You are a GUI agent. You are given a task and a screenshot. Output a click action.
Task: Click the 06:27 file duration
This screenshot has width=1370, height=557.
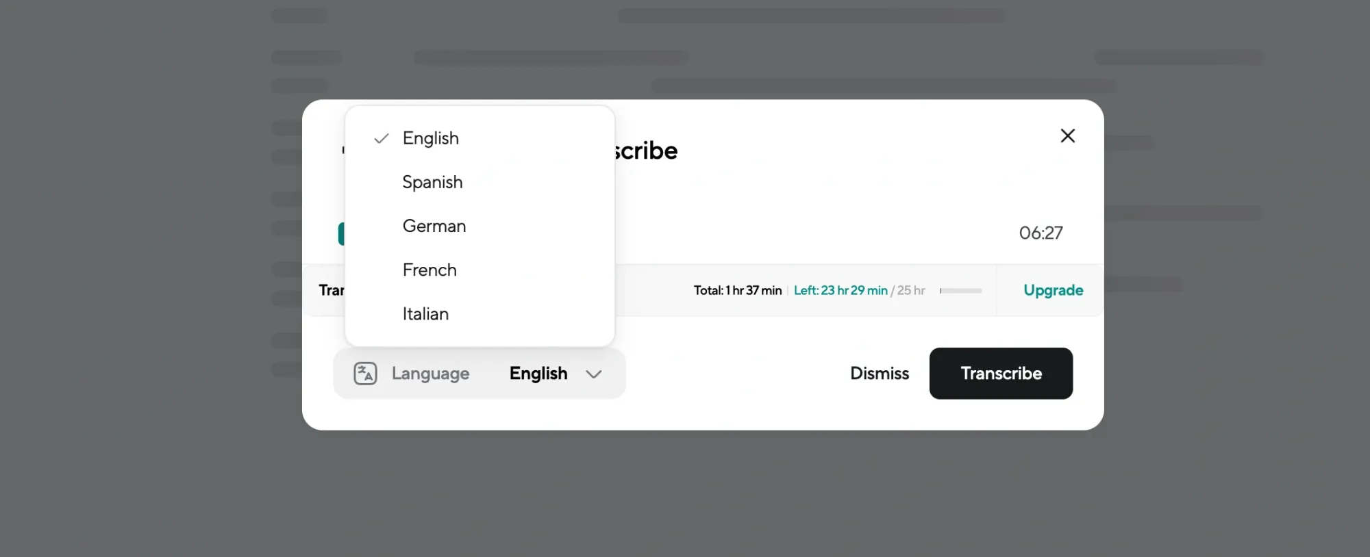(1041, 233)
